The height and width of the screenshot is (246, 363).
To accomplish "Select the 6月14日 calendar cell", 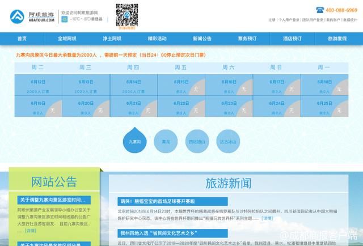I will (134, 84).
